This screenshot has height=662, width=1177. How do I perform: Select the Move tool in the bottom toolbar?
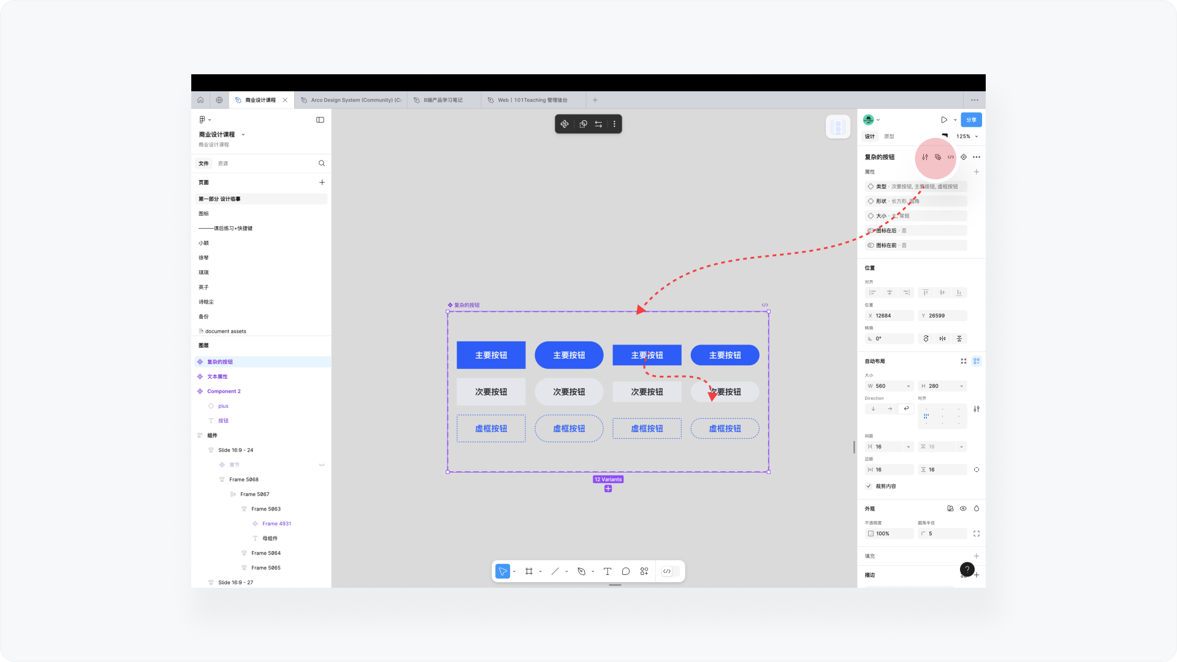coord(503,571)
